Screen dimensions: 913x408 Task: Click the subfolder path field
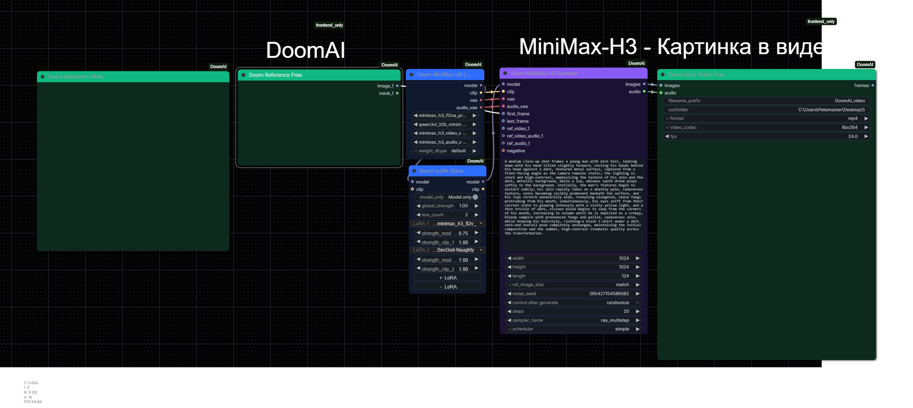click(767, 110)
